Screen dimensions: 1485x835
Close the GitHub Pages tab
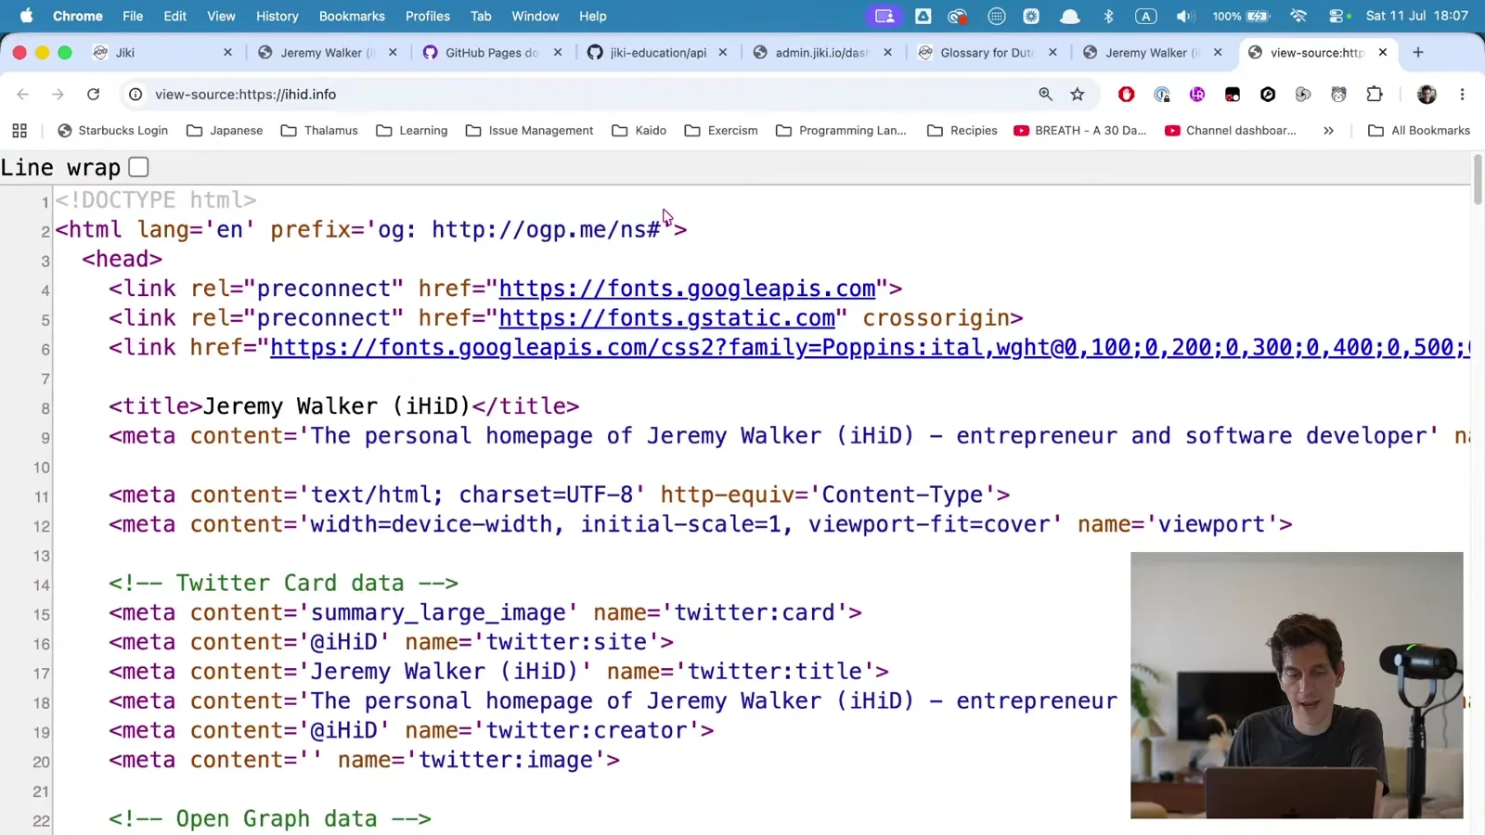[558, 53]
